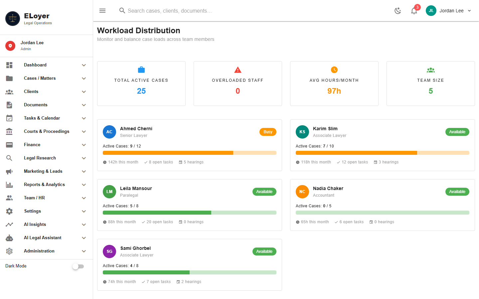The image size is (479, 299).
Task: Enable the Dark Mode switch
Action: [x=78, y=266]
